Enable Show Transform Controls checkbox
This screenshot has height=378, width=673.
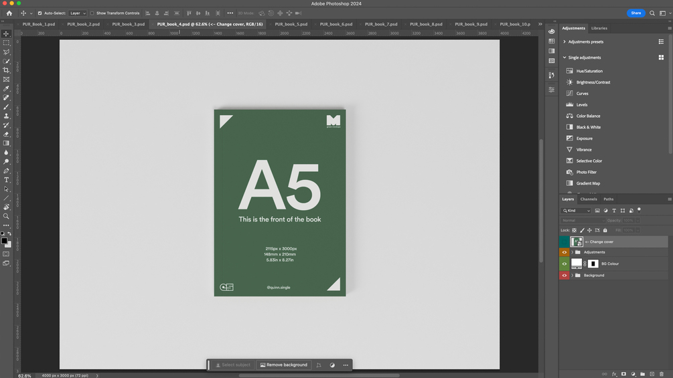tap(92, 13)
